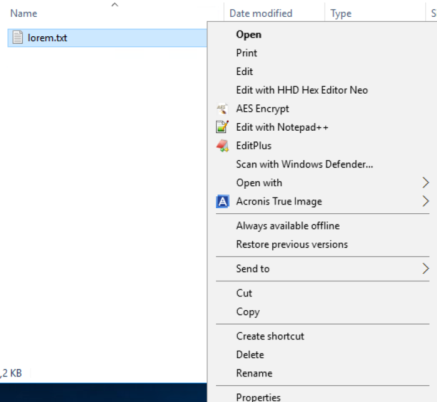The width and height of the screenshot is (437, 402).
Task: Click the Acronis True Image icon
Action: (x=222, y=201)
